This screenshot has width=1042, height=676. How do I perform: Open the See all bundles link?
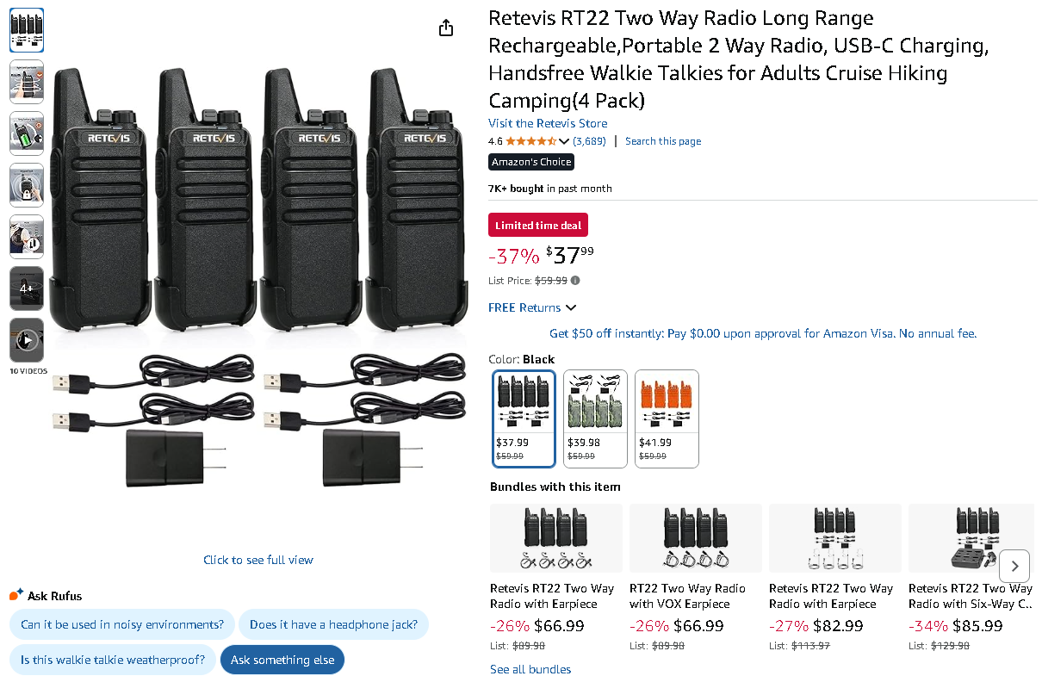[x=530, y=669]
